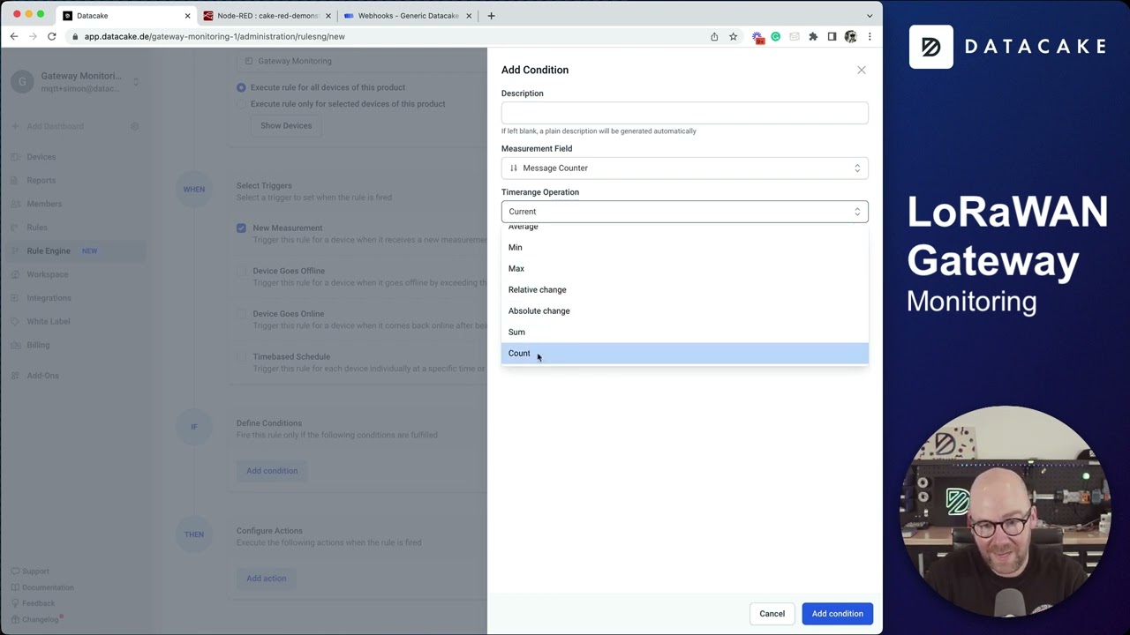Click the Add action button
Screen dimensions: 1130x635
(x=267, y=579)
